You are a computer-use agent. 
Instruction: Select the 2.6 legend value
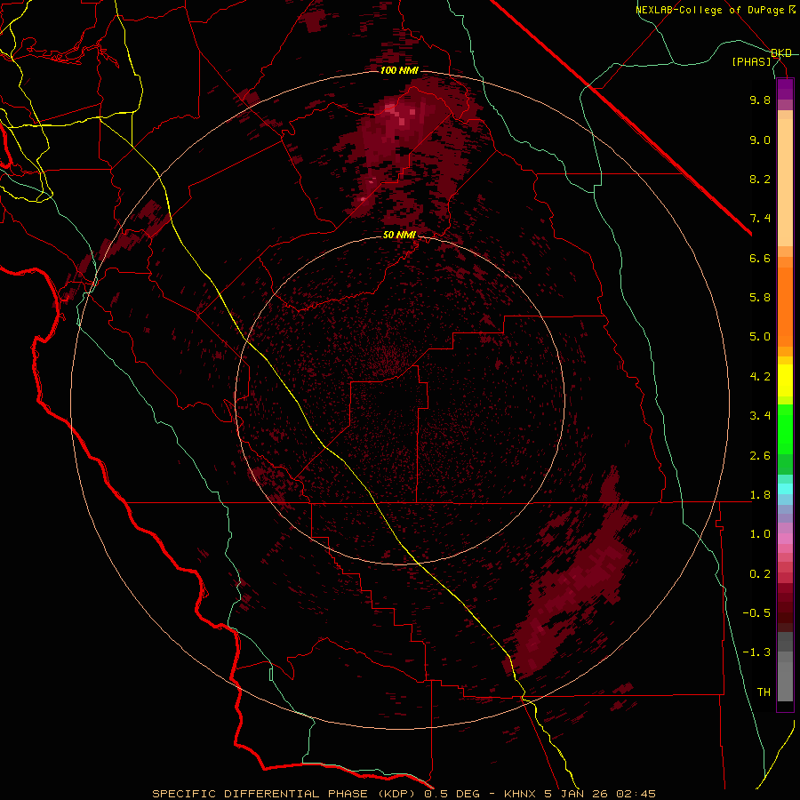click(760, 456)
